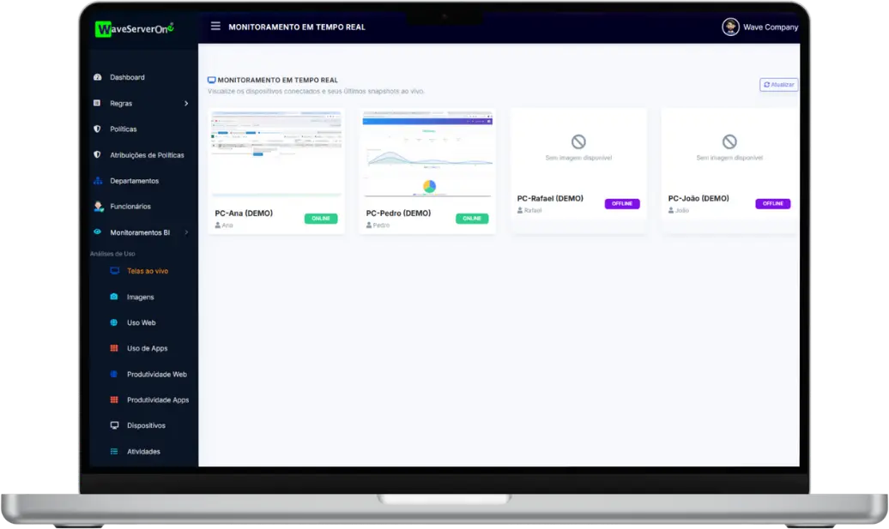Screen dimensions: 889x529
Task: Click the Dispositivos monitor icon
Action: tap(114, 426)
